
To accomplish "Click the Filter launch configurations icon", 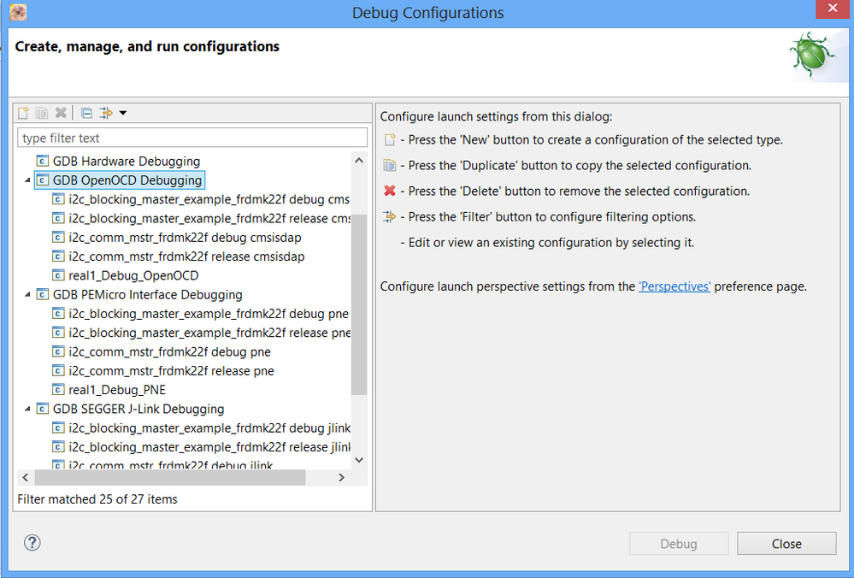I will tap(106, 113).
